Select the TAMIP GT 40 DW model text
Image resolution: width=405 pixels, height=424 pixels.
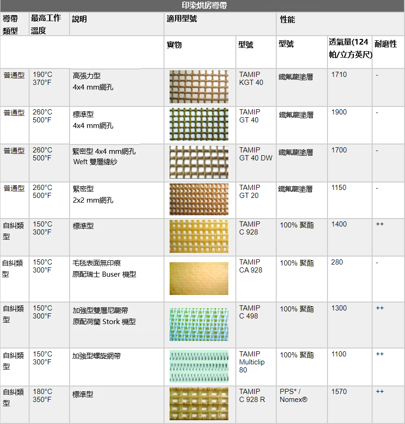(256, 154)
